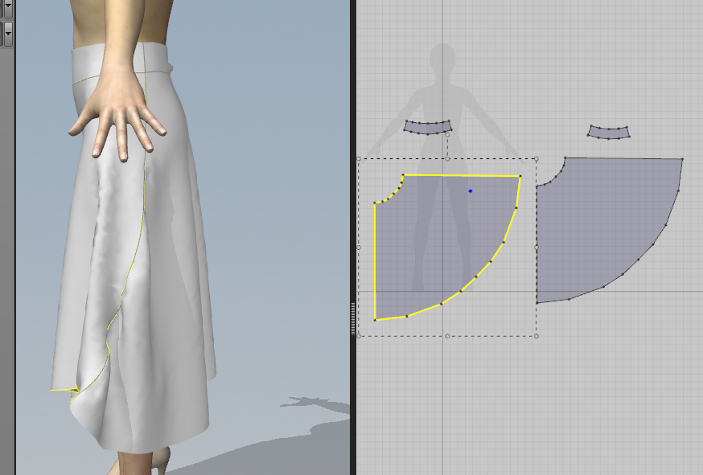Click the rotation handle above the selection box
Viewport: 703px width, 475px height.
(447, 134)
